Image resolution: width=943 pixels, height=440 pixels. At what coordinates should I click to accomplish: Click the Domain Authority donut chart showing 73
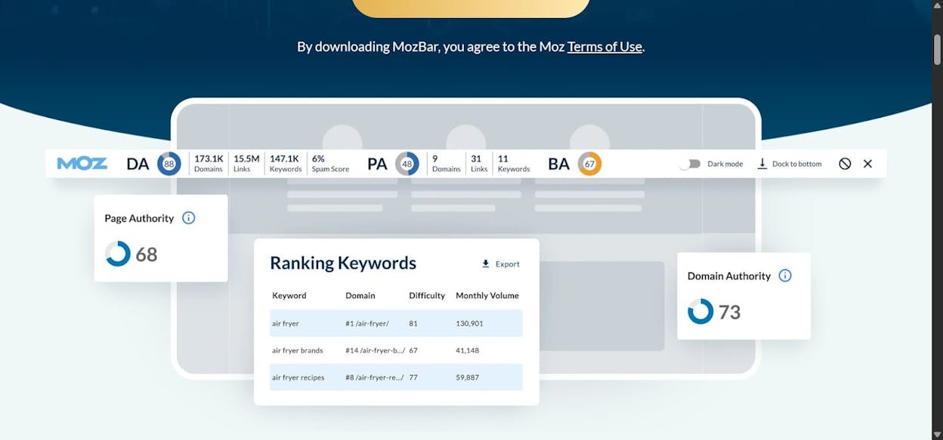pos(700,311)
